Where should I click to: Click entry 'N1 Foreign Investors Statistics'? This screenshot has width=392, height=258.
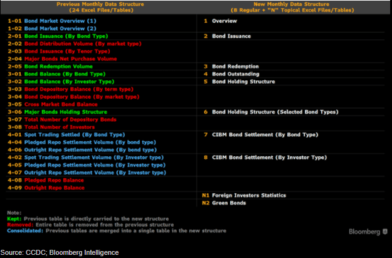tap(244, 195)
